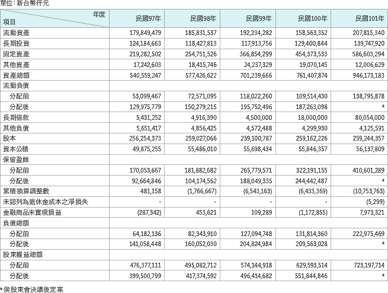Viewport: 388px width, 293px height.
Task: Select value 80,054,000 in 長期借款 row
Action: pyautogui.click(x=370, y=117)
